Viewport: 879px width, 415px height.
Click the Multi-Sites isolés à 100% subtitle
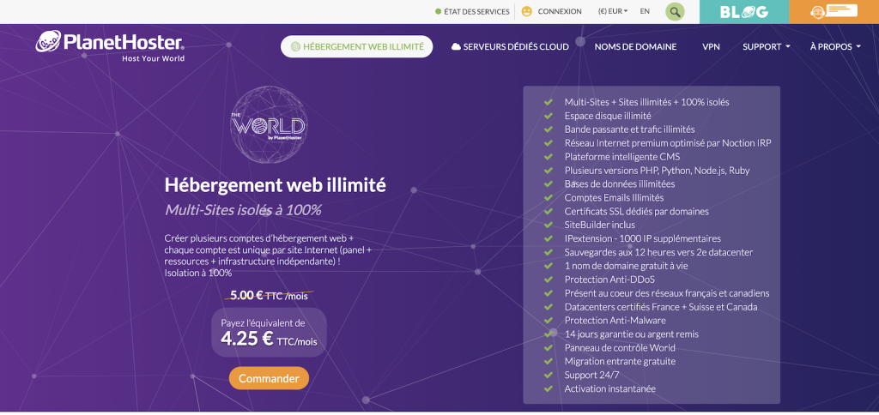click(243, 211)
